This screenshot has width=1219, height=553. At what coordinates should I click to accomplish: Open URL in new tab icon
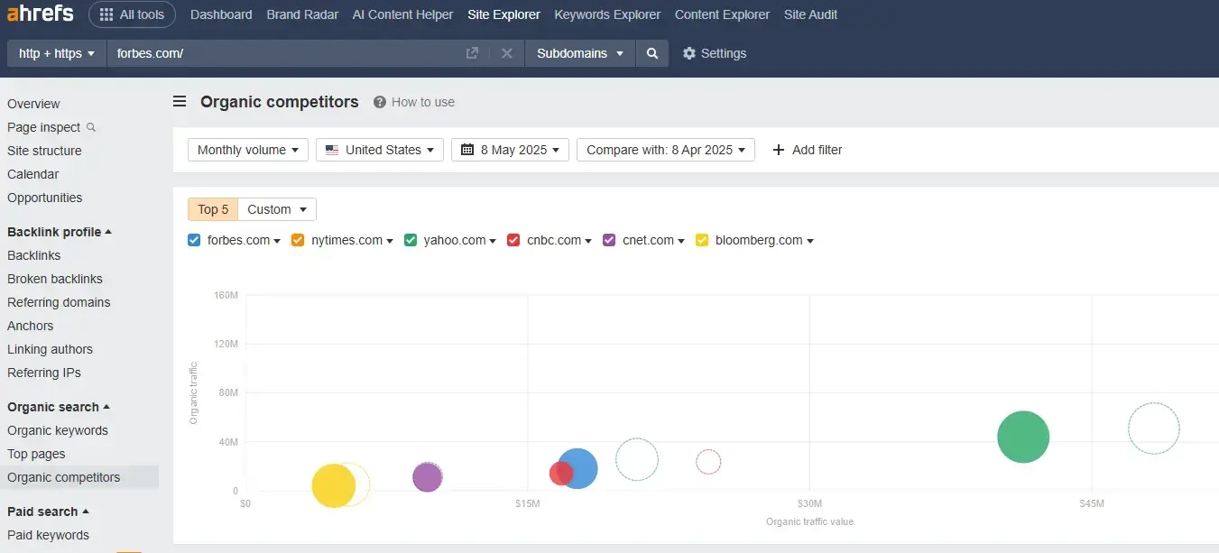[x=472, y=53]
